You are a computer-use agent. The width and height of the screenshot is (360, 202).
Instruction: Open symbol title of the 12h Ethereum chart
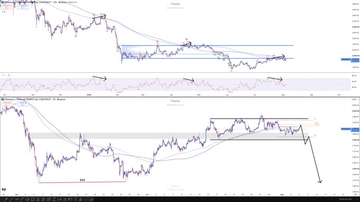(35, 2)
